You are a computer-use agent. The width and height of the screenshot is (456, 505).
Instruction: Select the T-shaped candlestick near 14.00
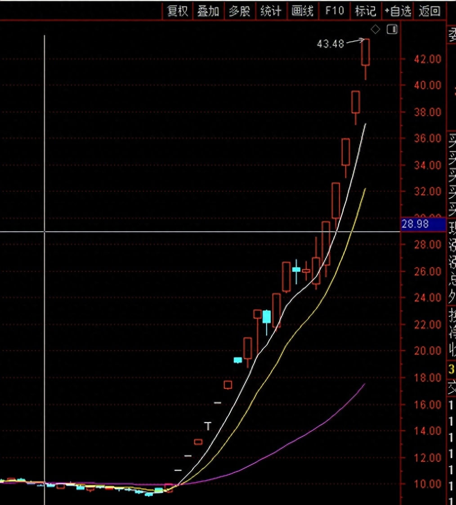tap(208, 426)
